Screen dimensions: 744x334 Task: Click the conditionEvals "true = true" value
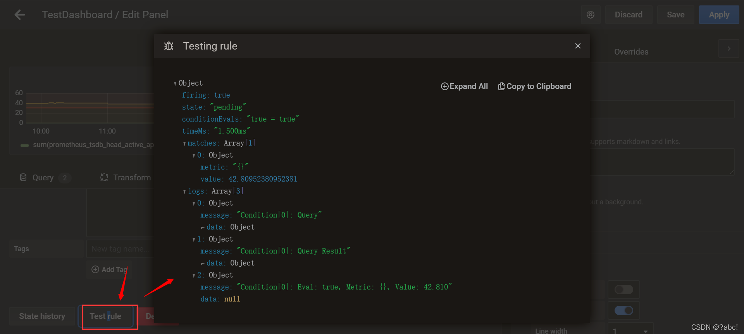[273, 119]
